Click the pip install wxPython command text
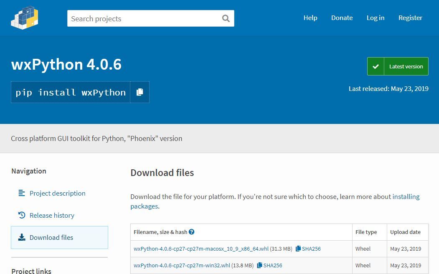The width and height of the screenshot is (439, 274). [71, 92]
